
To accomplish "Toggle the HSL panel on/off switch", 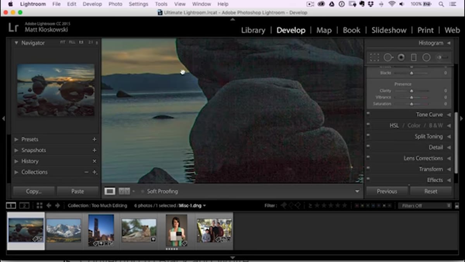I will tap(368, 124).
